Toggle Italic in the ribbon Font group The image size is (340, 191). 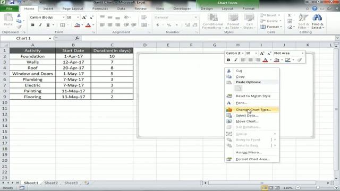40,25
